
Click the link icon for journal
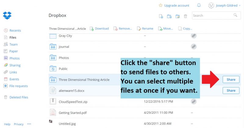click(x=194, y=46)
